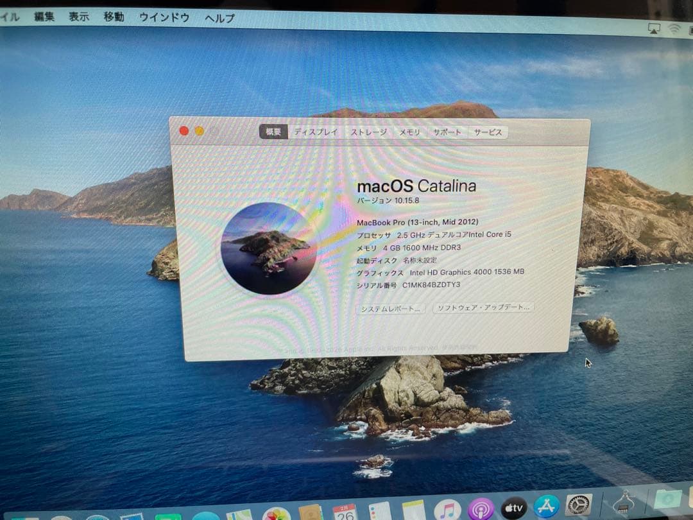Open System Preferences gear in the Dock
Viewport: 693px width, 520px height.
point(579,505)
